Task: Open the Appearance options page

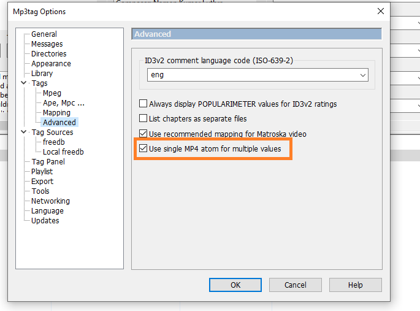Action: click(x=51, y=64)
